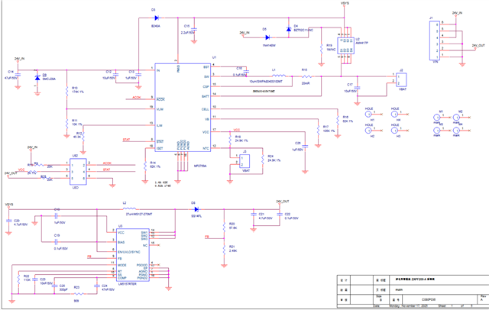Select the U2 MOSFET package symbol
Screen dimensions: 489x310
[x=346, y=46]
